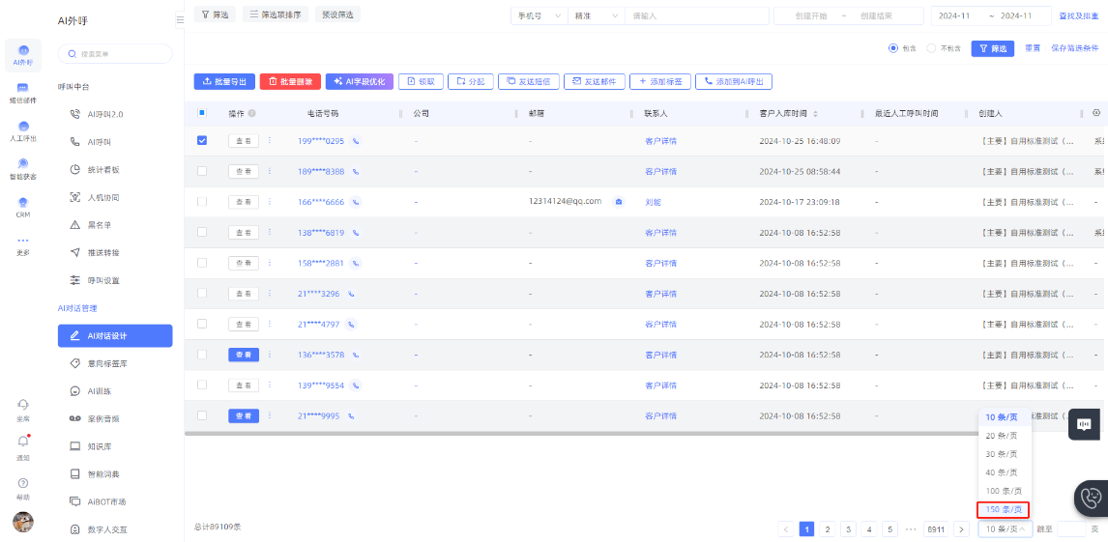Screen dimensions: 1108x542
Task: Open 黑名单 in the sidebar menu
Action: click(102, 224)
